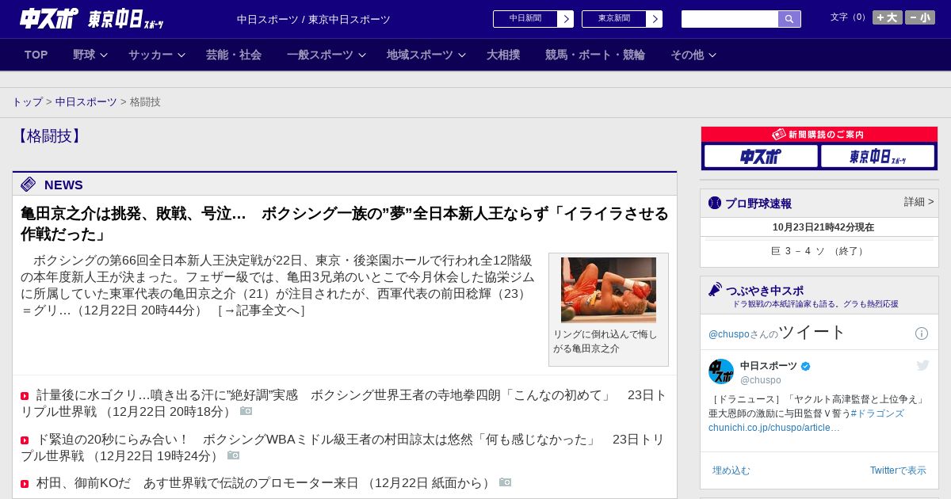Screen dimensions: 951x499
Task: Click the プロ野球速報 baseball icon
Action: tap(715, 204)
